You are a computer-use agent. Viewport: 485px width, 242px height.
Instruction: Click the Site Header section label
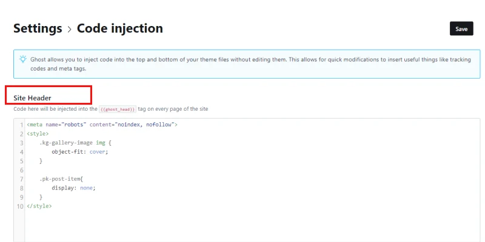coord(32,98)
